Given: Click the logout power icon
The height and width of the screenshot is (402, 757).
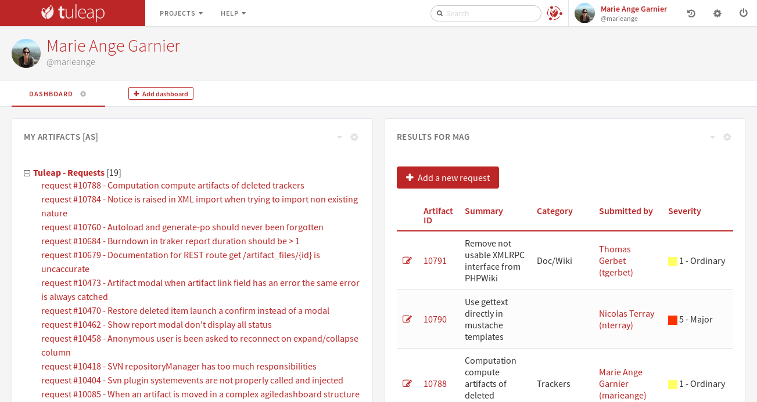Looking at the screenshot, I should (x=743, y=13).
